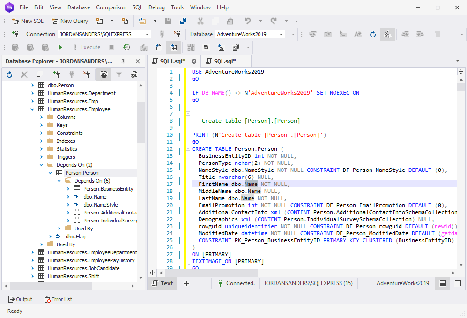Image resolution: width=467 pixels, height=318 pixels.
Task: Collapse the CREATE TABLE fold at line 12
Action: (x=188, y=149)
